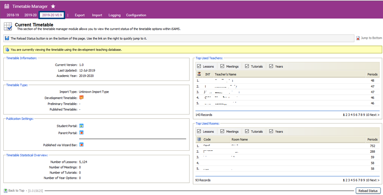Go to Next page of Top Used Teachers
The image size is (383, 195).
click(374, 115)
